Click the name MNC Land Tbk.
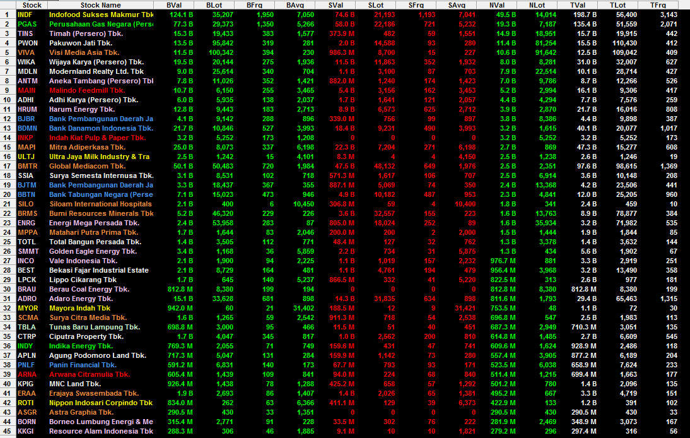 (75, 384)
